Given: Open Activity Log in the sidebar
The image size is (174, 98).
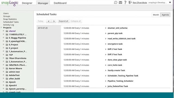Looking at the screenshot, I should 8,25.
